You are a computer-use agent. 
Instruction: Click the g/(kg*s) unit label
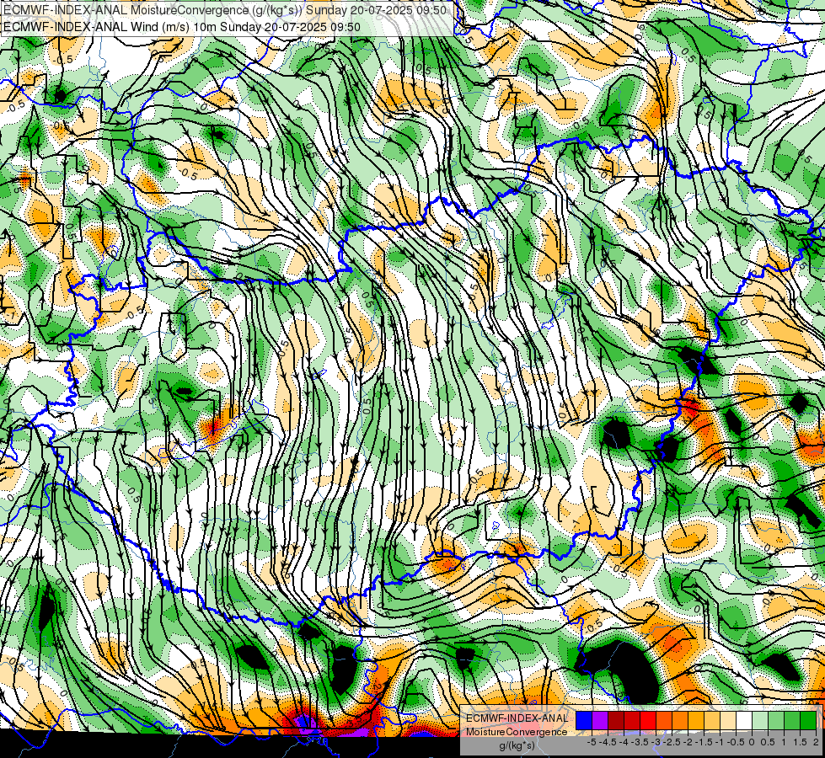point(517,745)
